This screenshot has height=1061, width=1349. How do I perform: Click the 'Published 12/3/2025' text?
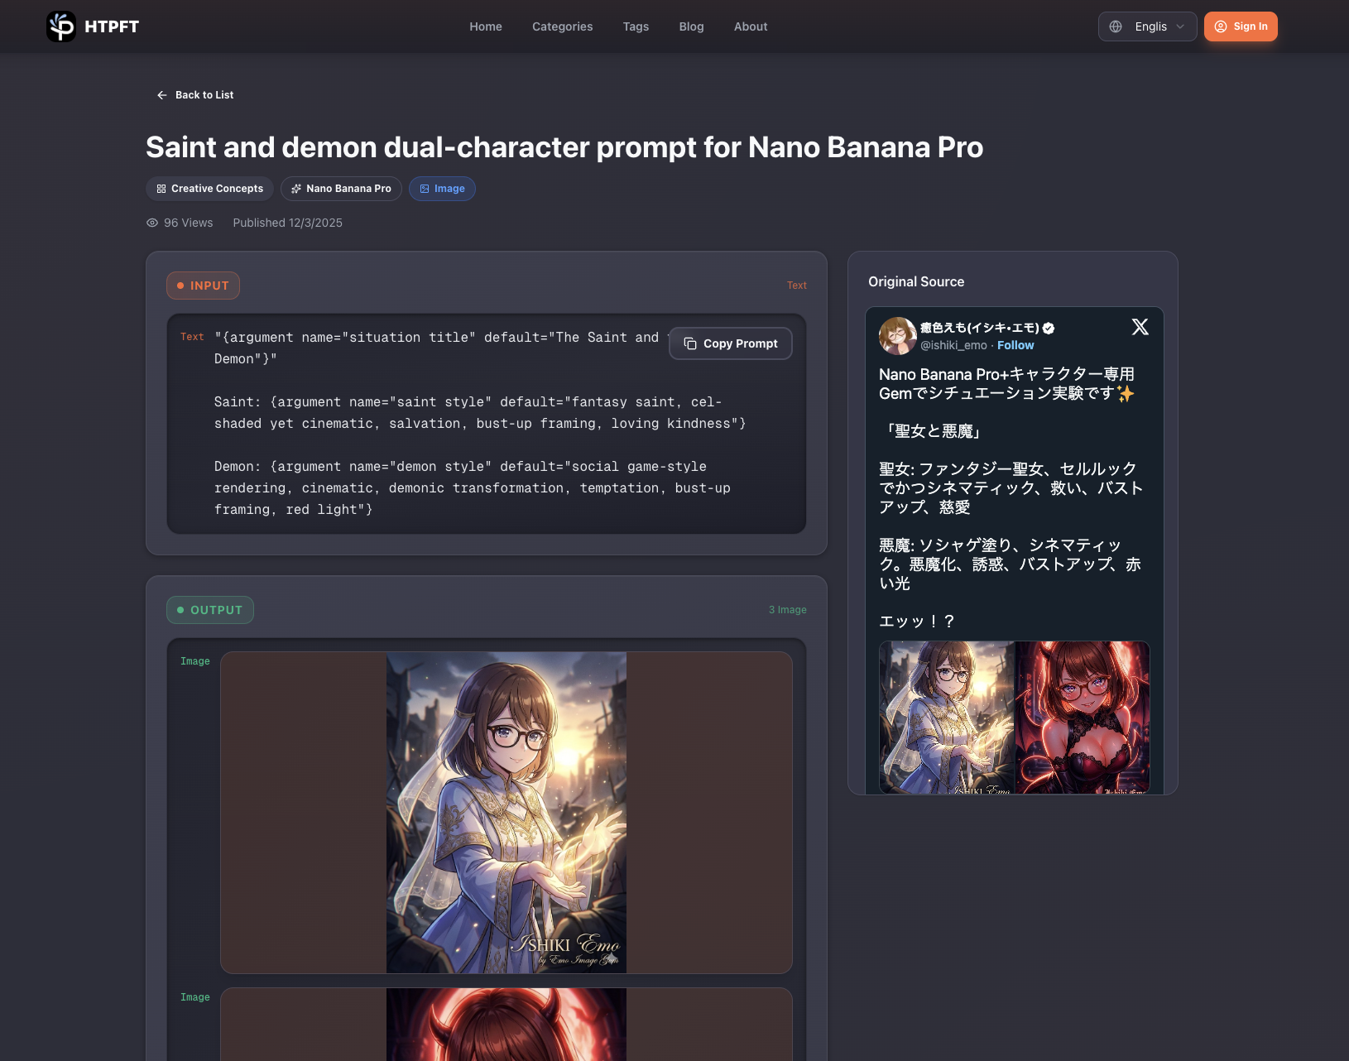(x=287, y=223)
